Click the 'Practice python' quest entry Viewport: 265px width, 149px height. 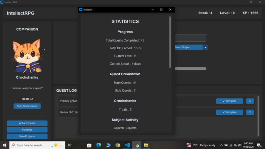point(69,101)
